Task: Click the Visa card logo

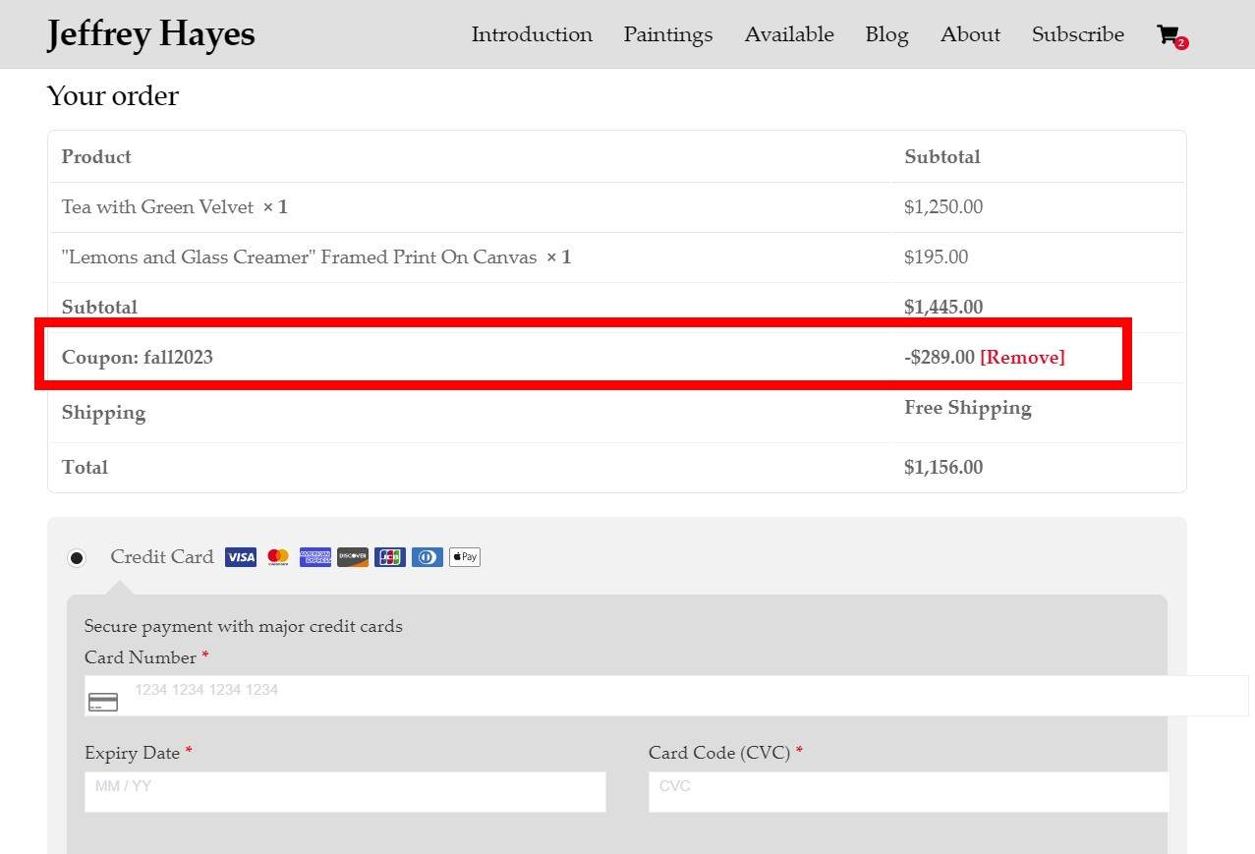Action: [x=240, y=557]
